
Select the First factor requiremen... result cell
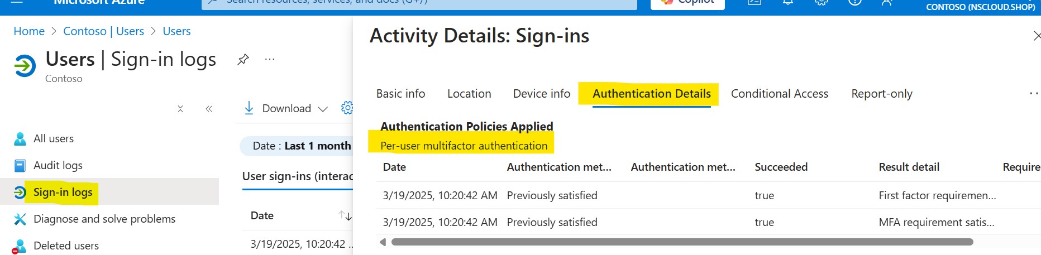tap(937, 196)
